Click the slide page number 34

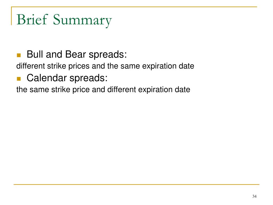point(254,196)
